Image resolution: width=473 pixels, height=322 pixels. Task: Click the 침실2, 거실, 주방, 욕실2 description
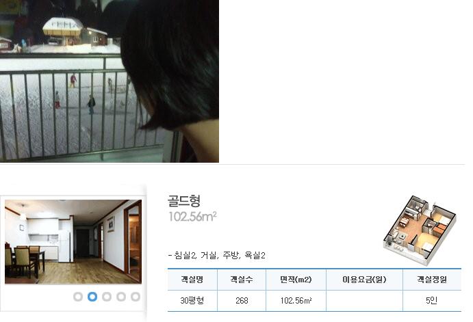pos(217,256)
